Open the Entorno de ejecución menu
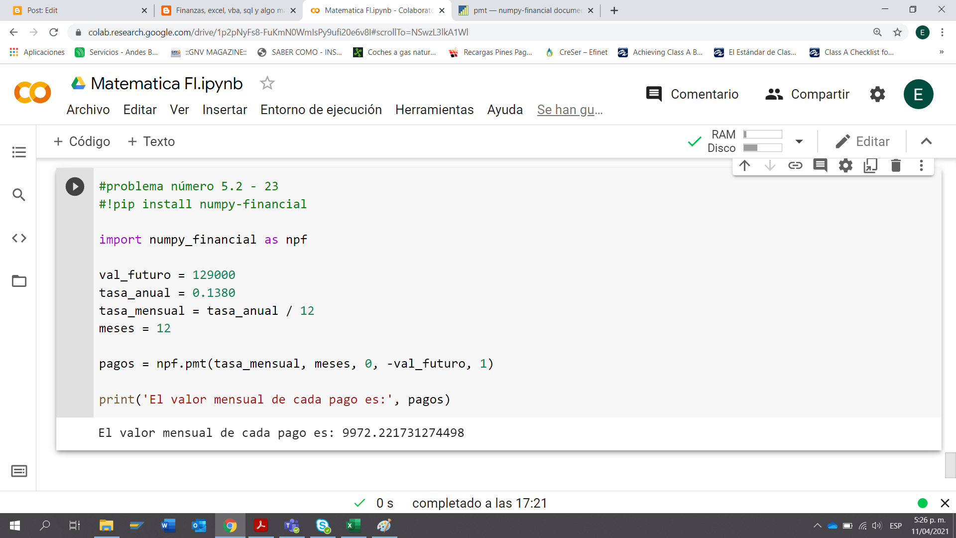 [x=321, y=110]
